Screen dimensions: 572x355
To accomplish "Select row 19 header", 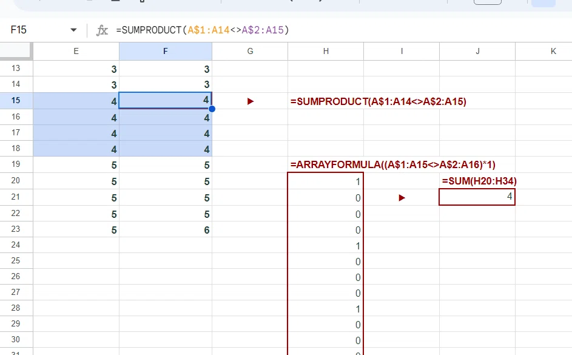I will click(x=16, y=164).
